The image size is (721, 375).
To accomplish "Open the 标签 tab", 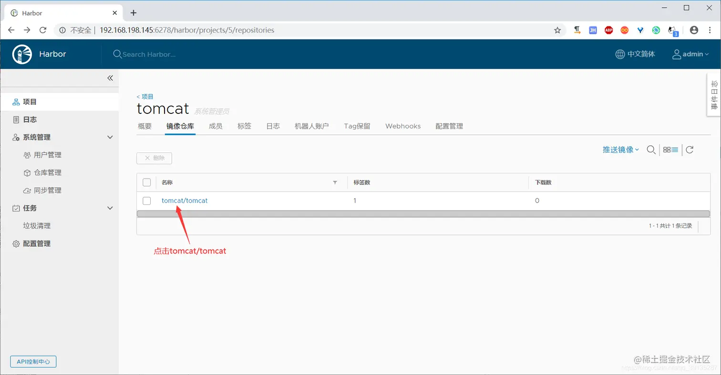I will tap(244, 126).
